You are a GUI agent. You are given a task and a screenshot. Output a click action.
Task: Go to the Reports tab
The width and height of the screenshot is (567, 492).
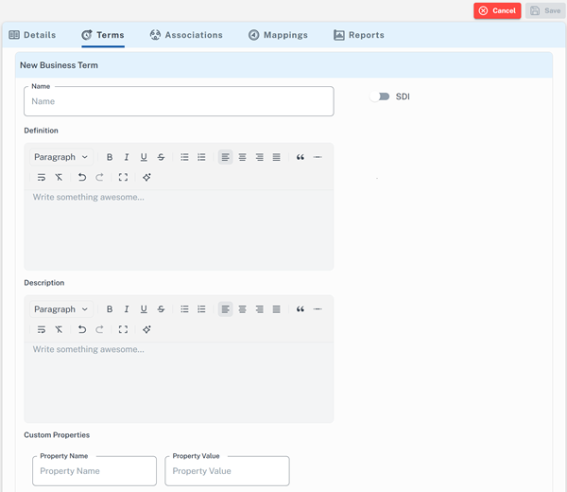[x=359, y=35]
